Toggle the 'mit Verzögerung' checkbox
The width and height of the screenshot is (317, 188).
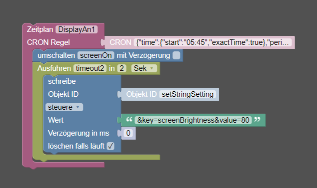(176, 55)
